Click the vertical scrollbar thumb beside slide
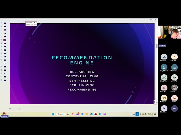 [x=157, y=46]
